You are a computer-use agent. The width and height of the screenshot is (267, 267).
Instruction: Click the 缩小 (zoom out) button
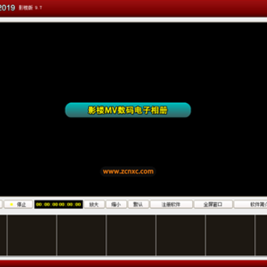point(116,205)
